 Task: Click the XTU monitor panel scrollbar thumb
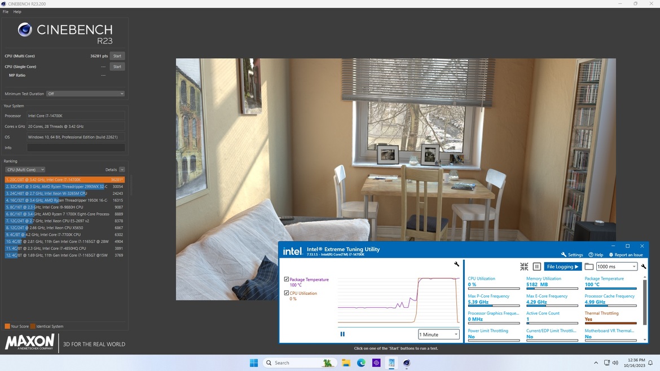pos(644,303)
